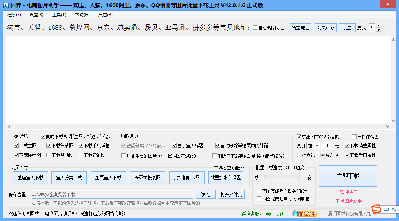Uncheck the 下载主图 option
This screenshot has height=221, width=399.
coord(15,145)
